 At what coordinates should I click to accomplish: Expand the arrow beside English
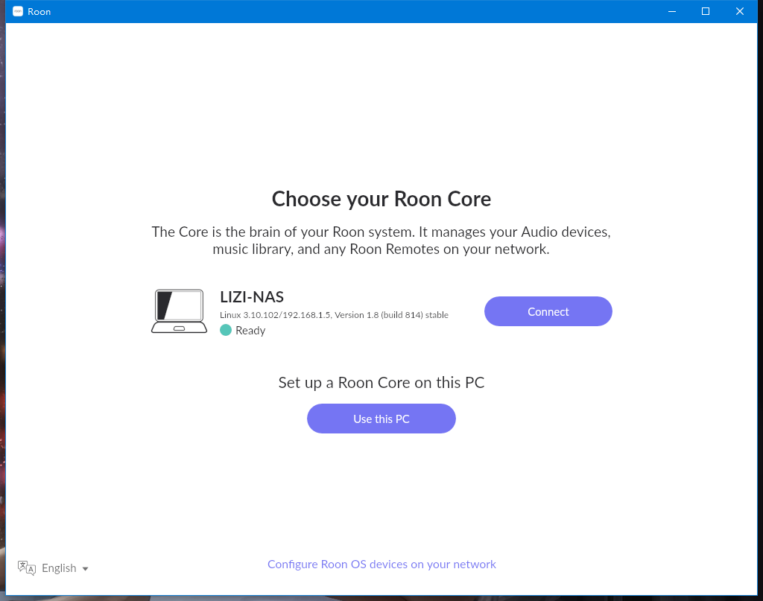(x=85, y=568)
